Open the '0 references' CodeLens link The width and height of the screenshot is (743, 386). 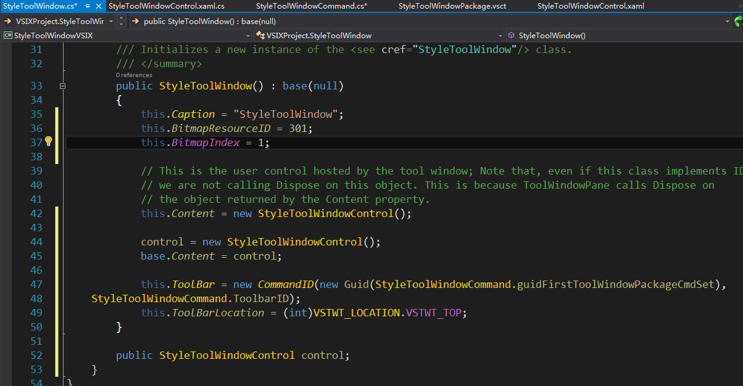[x=134, y=75]
